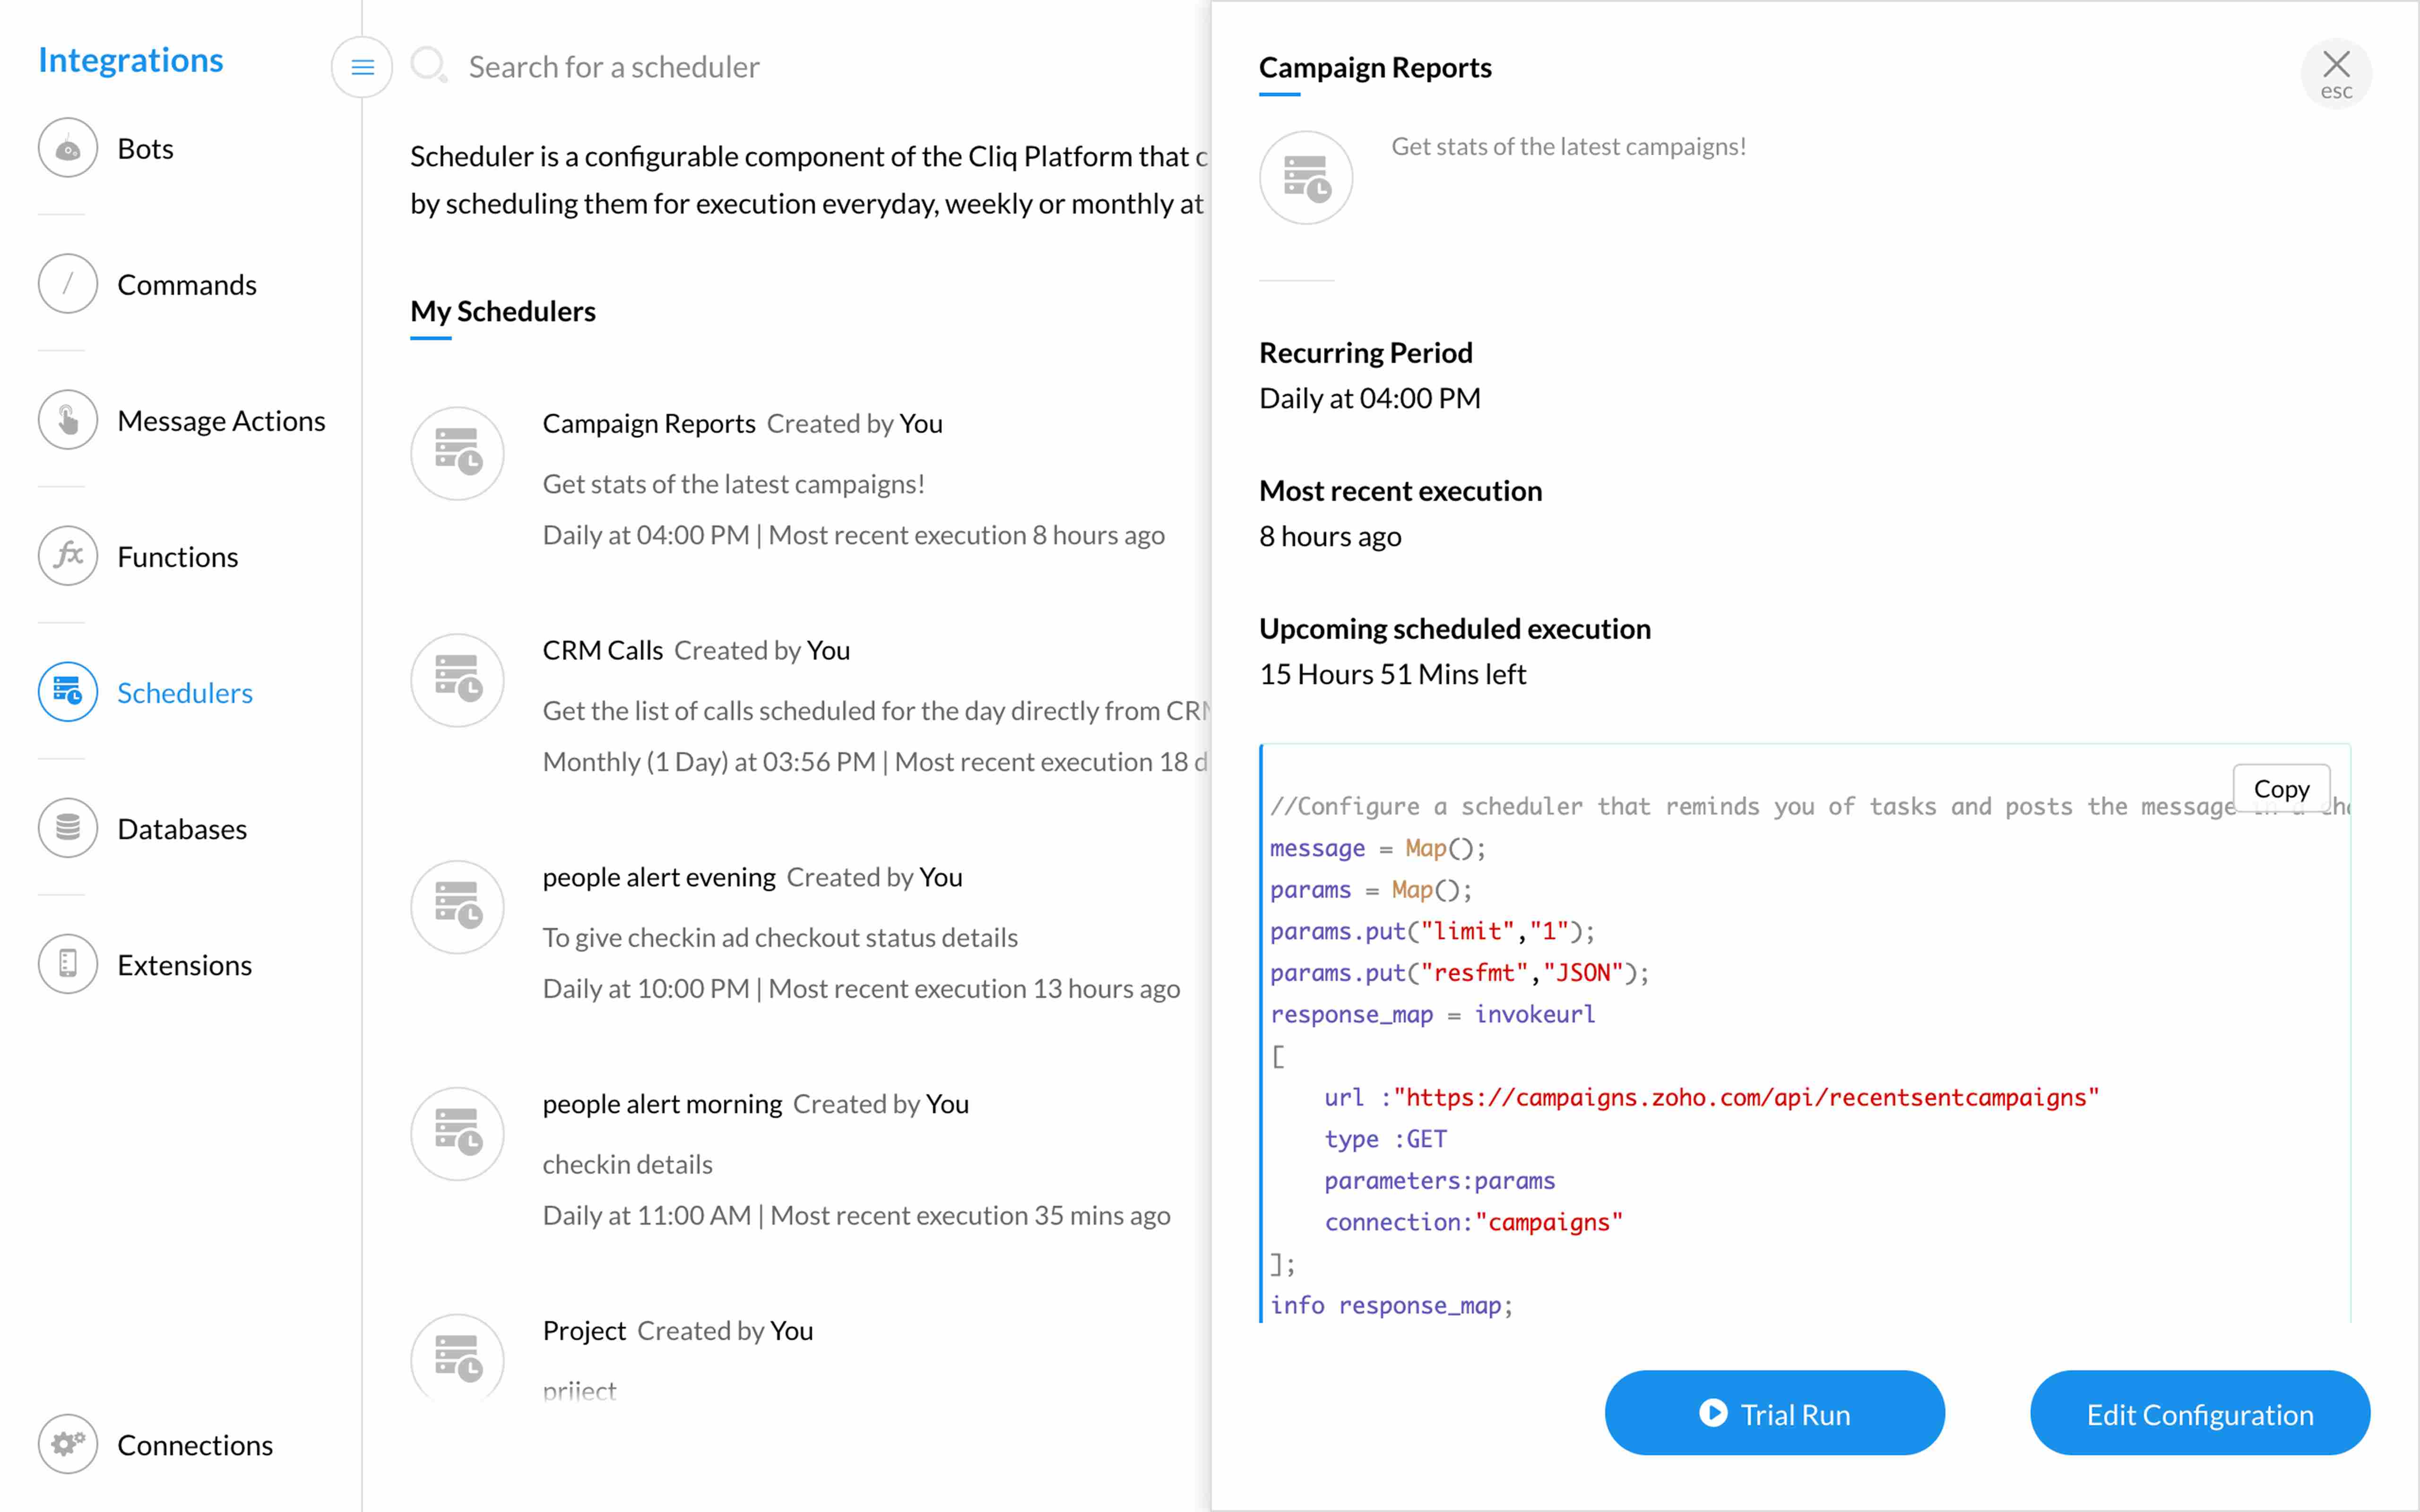Switch to the My Schedulers tab
Image resolution: width=2420 pixels, height=1512 pixels.
503,312
